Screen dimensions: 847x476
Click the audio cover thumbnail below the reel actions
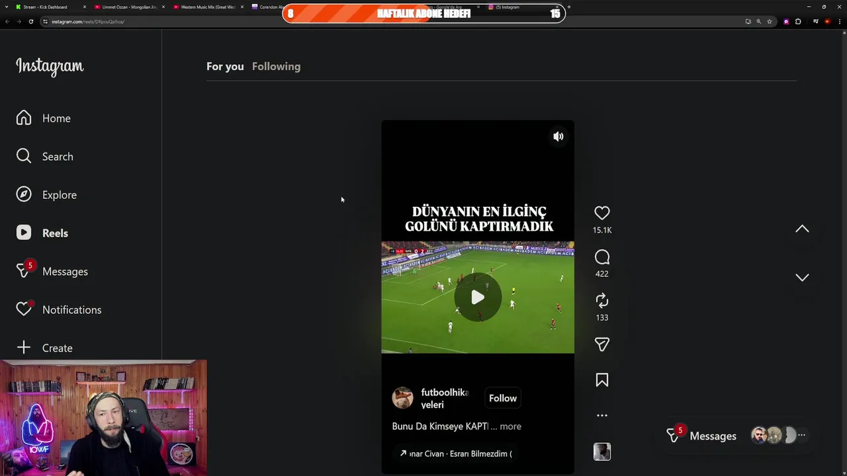[602, 452]
